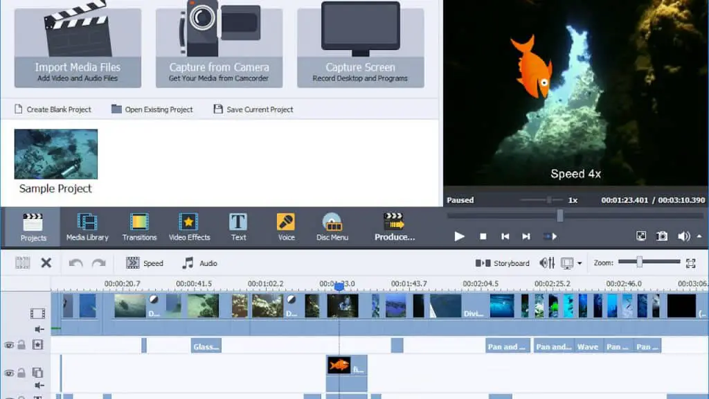The height and width of the screenshot is (399, 709).
Task: Hide the video effects track with eye icon
Action: [9, 345]
